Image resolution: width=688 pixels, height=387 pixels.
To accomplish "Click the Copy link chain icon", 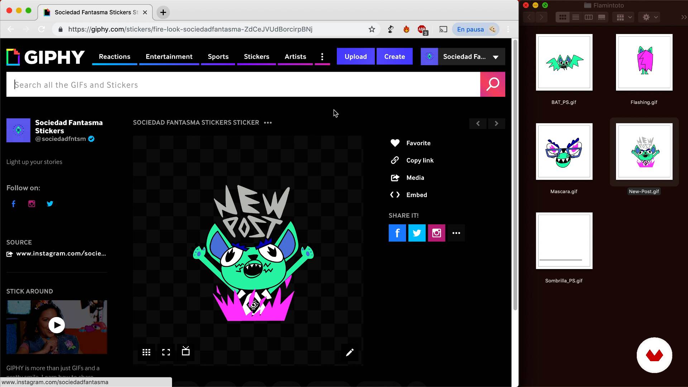I will (x=395, y=160).
